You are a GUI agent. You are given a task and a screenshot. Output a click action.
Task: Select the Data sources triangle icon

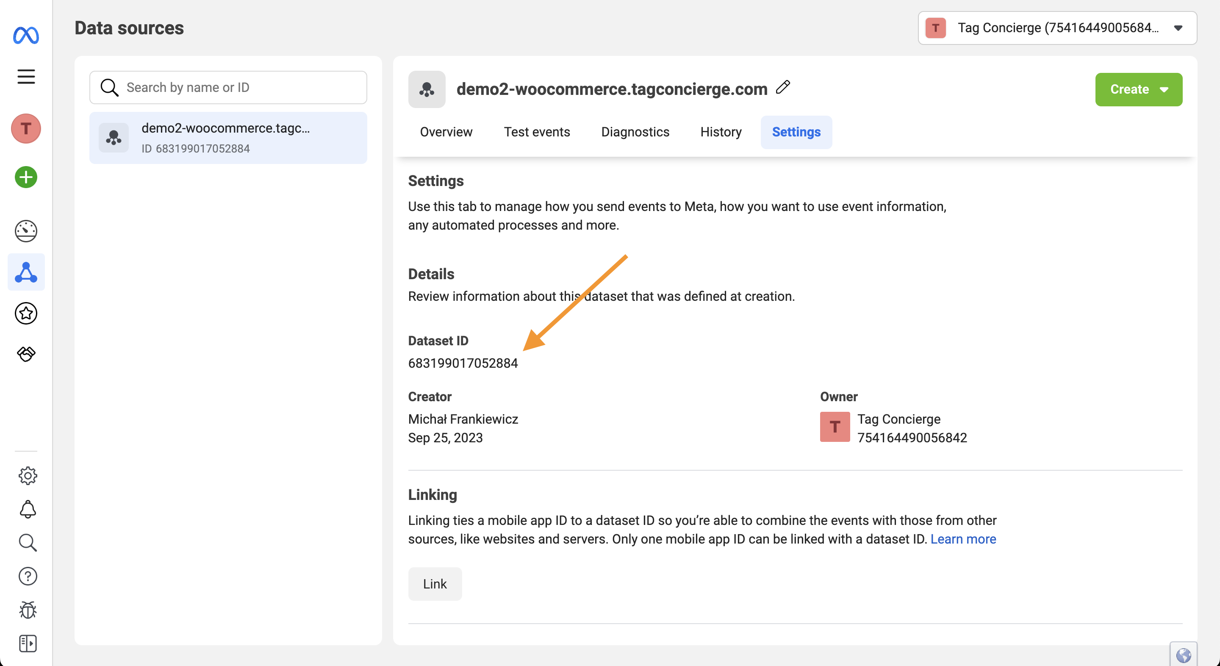(x=26, y=272)
